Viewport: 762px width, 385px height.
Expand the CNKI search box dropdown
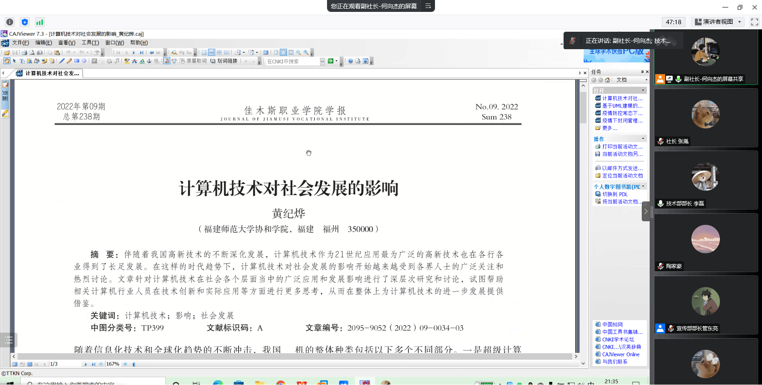[x=322, y=61]
